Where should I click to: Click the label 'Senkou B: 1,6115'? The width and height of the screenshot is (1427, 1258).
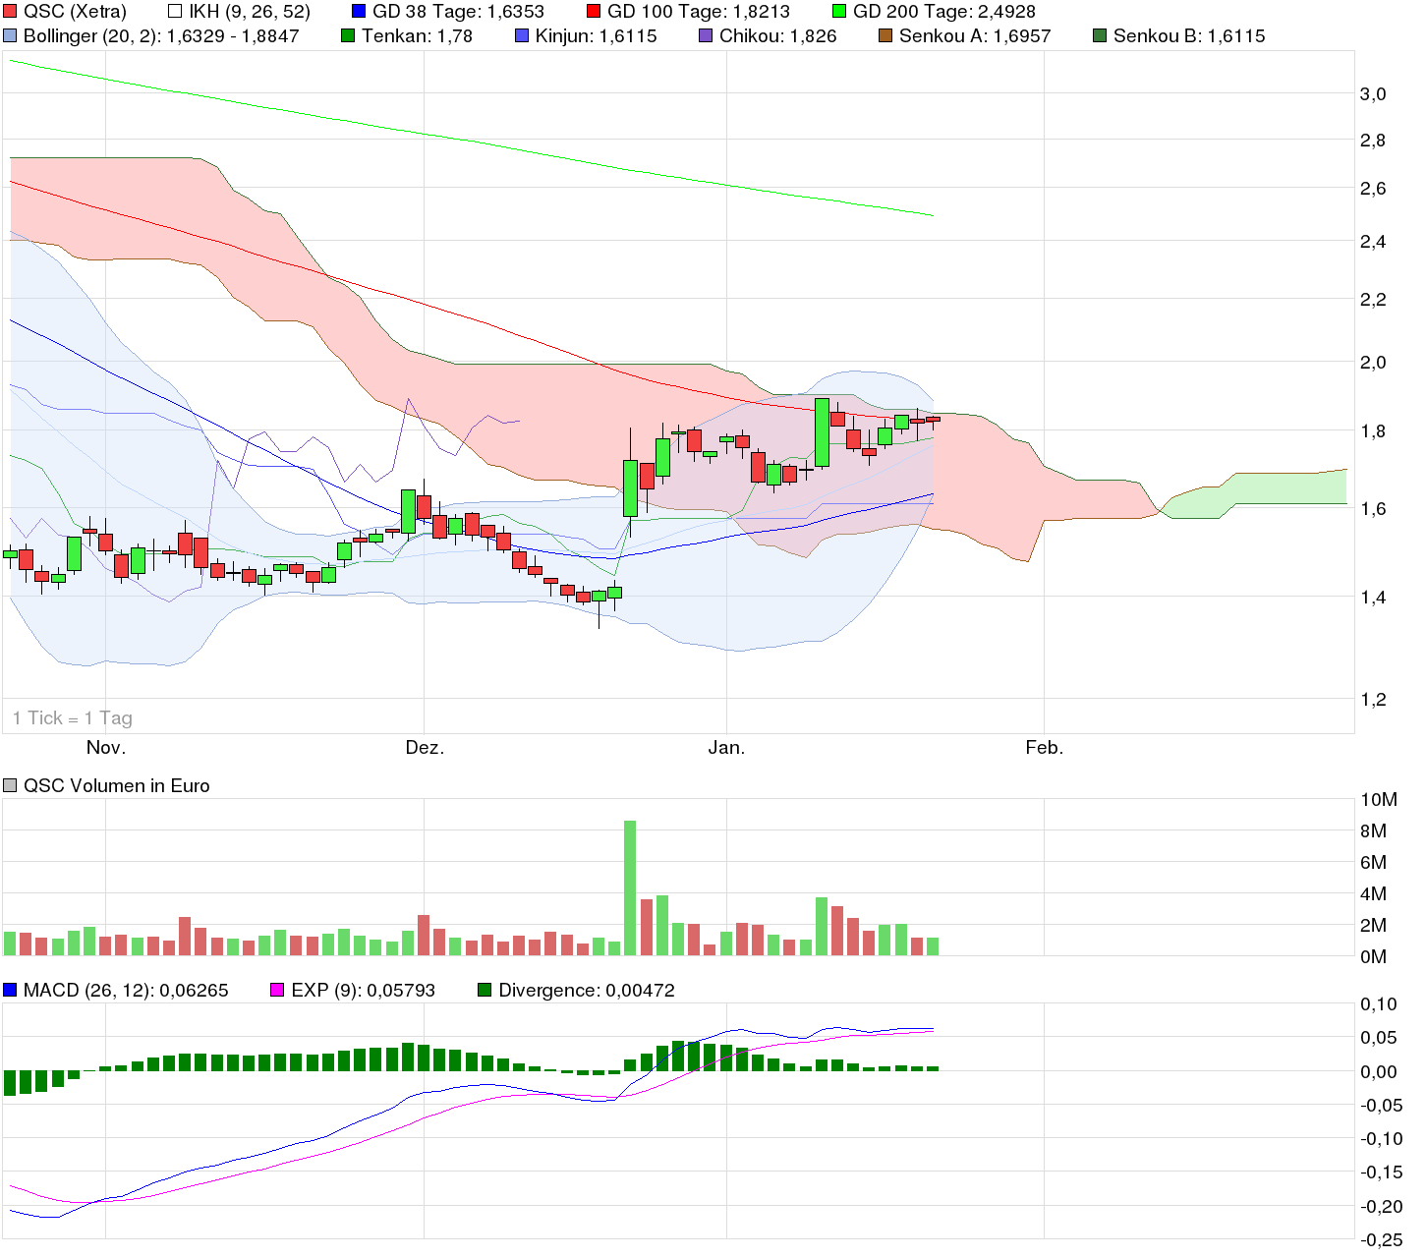pyautogui.click(x=1189, y=35)
